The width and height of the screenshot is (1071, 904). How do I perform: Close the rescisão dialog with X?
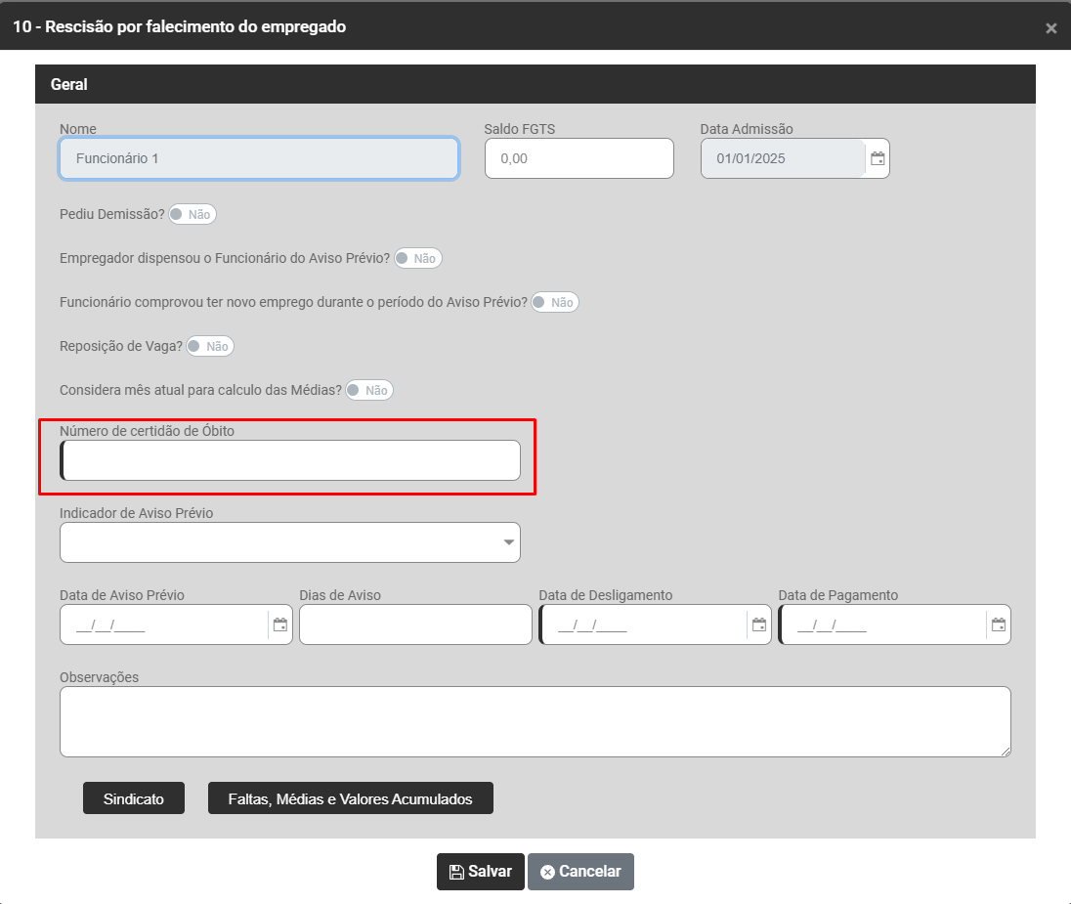click(x=1051, y=28)
